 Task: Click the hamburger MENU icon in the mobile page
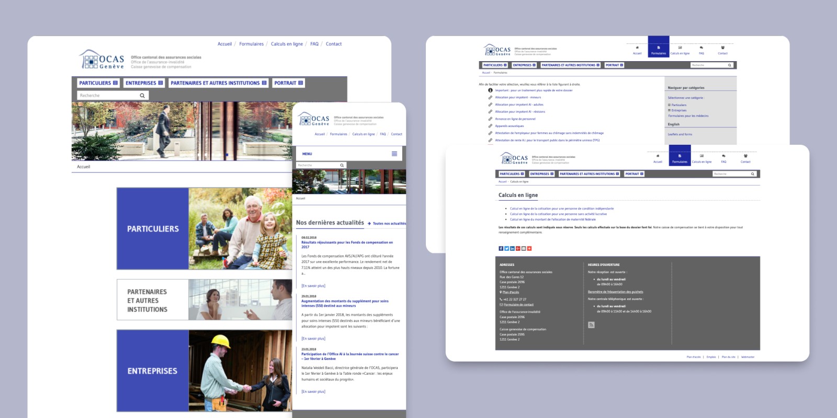click(x=394, y=154)
